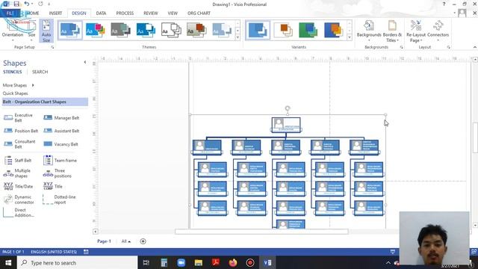
Task: Apply the colorful pink-green theme thumbnail
Action: pyautogui.click(x=95, y=30)
